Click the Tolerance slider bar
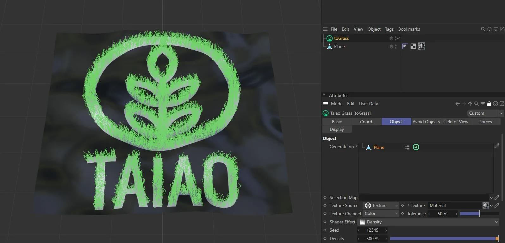The image size is (505, 243). pos(479,214)
